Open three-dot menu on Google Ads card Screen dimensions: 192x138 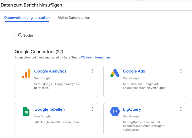pos(181,71)
